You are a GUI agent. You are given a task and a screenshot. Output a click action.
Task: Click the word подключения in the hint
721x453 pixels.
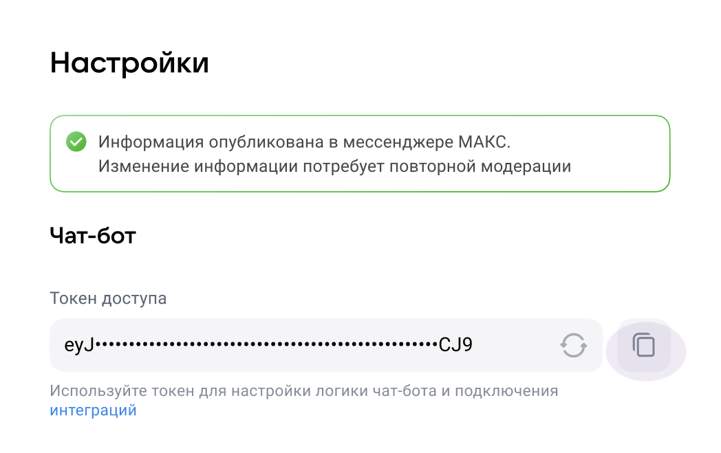click(x=507, y=392)
